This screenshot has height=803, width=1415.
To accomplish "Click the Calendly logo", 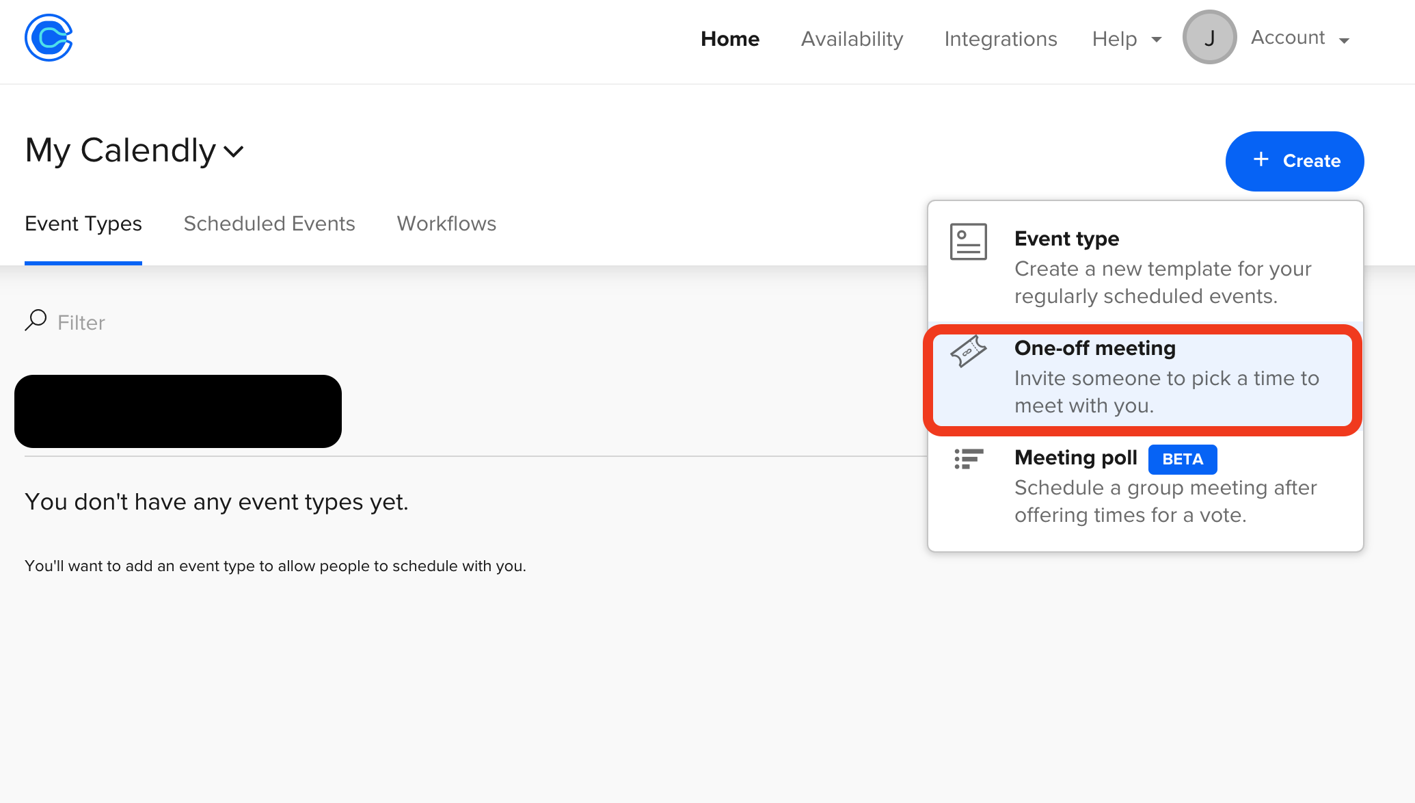I will 49,38.
